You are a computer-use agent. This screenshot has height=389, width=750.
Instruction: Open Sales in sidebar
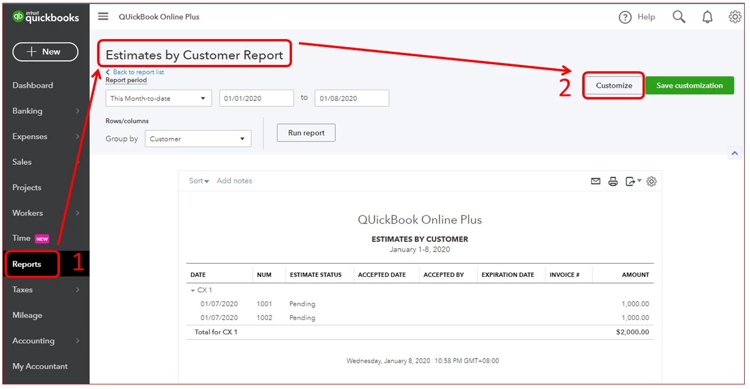pos(22,162)
